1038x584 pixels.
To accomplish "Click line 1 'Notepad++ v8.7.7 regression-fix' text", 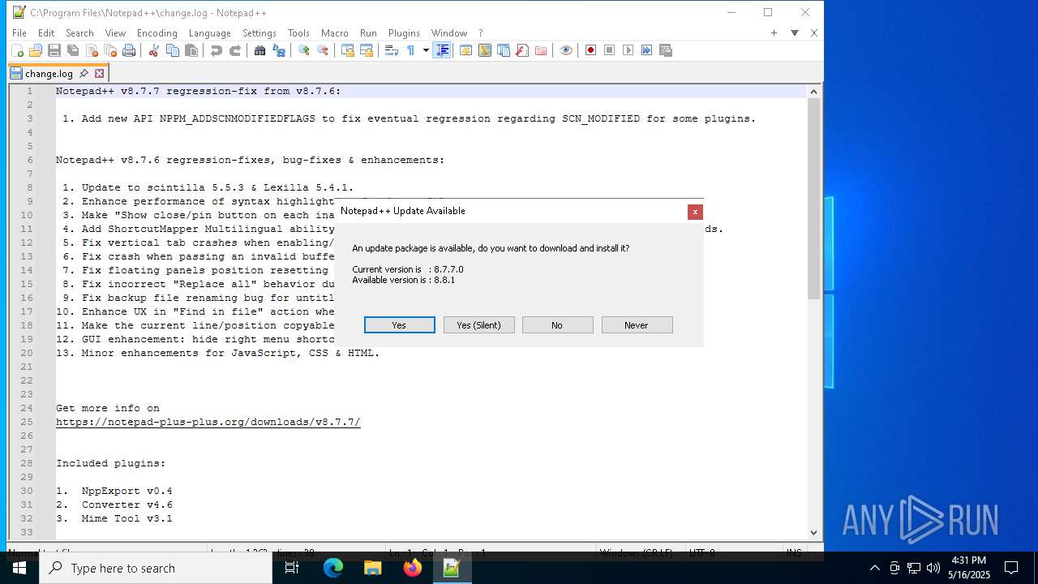I will [199, 91].
